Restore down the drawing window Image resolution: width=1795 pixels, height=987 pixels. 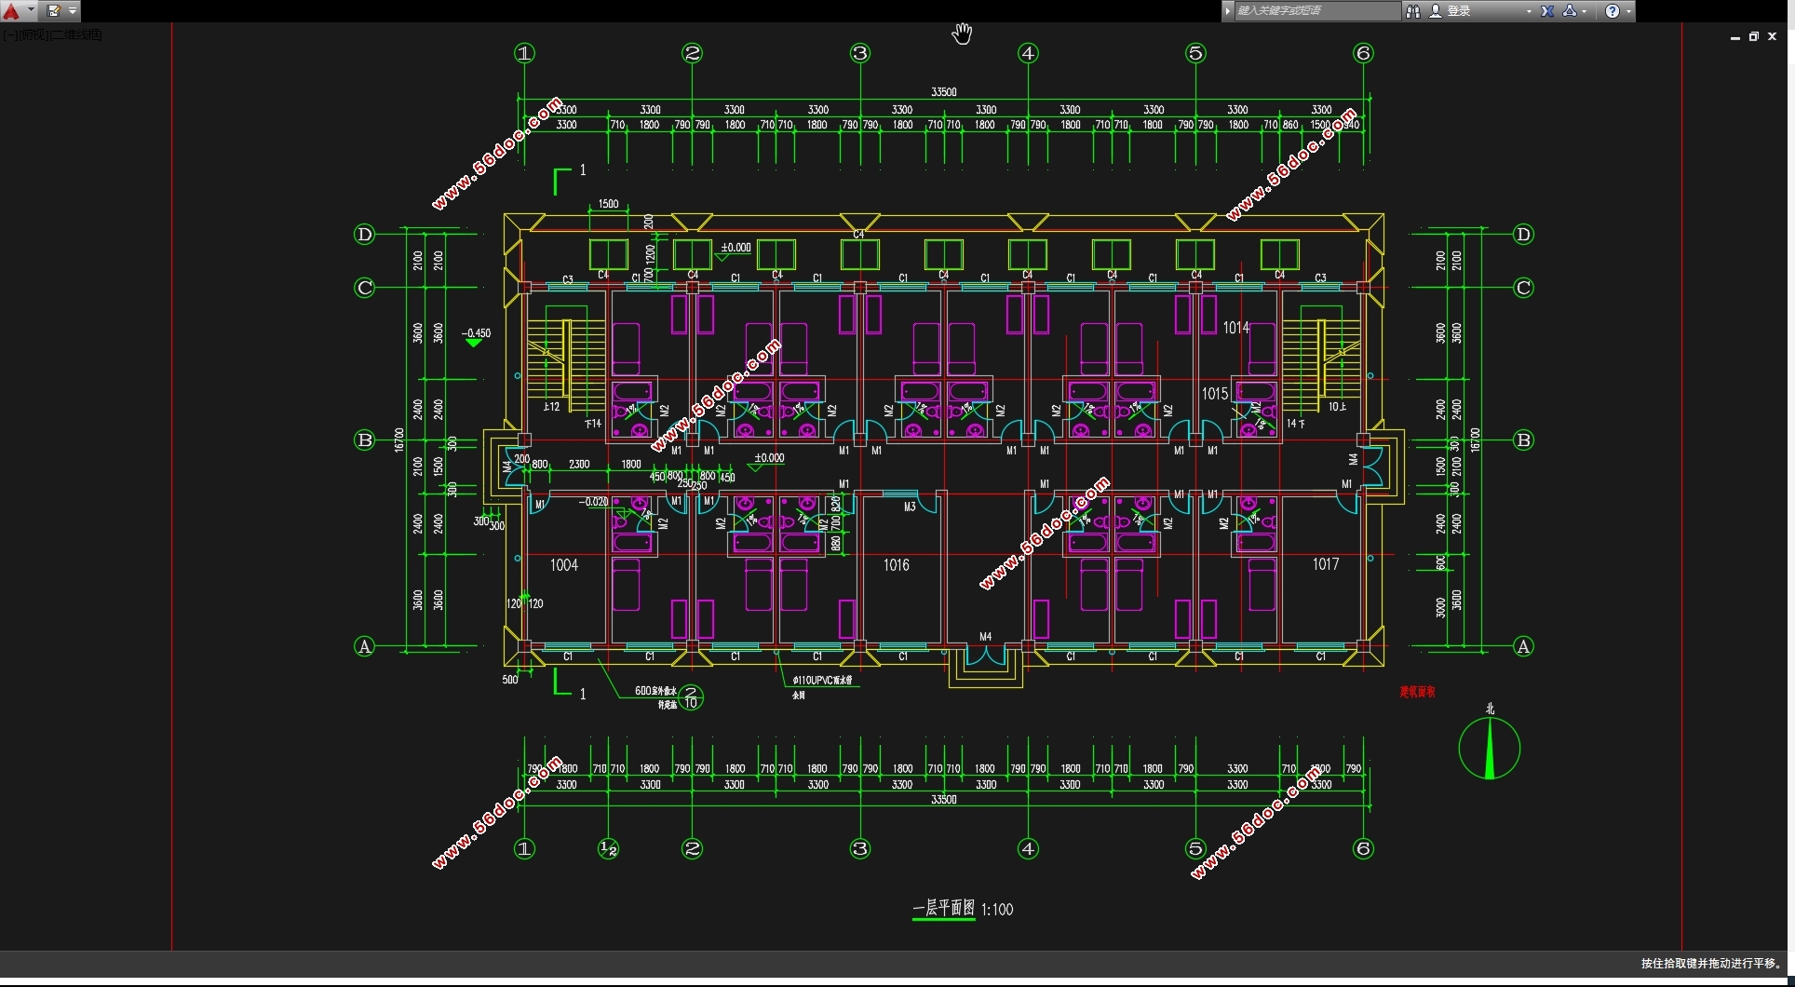(1753, 37)
